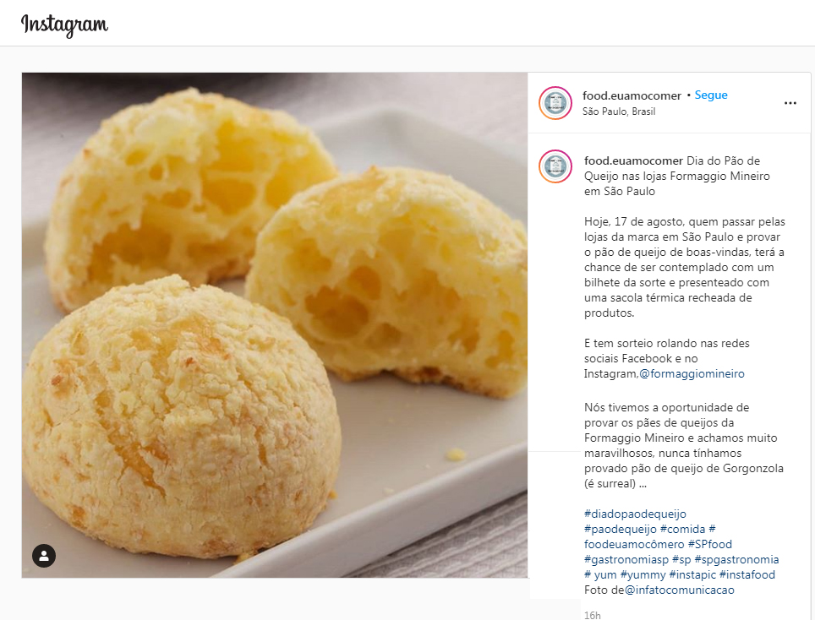The image size is (815, 620).
Task: Follow the account via Segue
Action: coord(710,95)
